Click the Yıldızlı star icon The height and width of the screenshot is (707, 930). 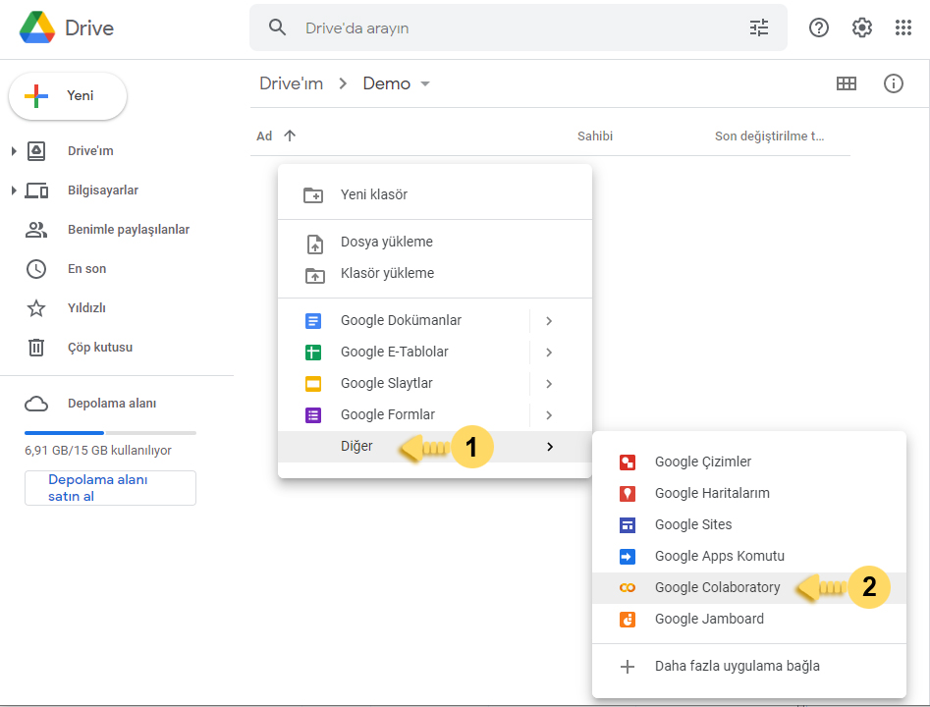point(36,307)
